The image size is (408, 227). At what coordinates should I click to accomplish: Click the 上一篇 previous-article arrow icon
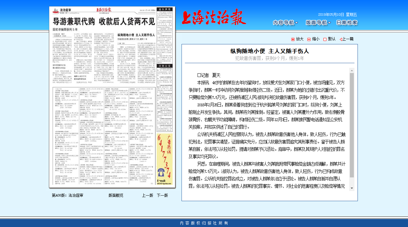pyautogui.click(x=341, y=39)
